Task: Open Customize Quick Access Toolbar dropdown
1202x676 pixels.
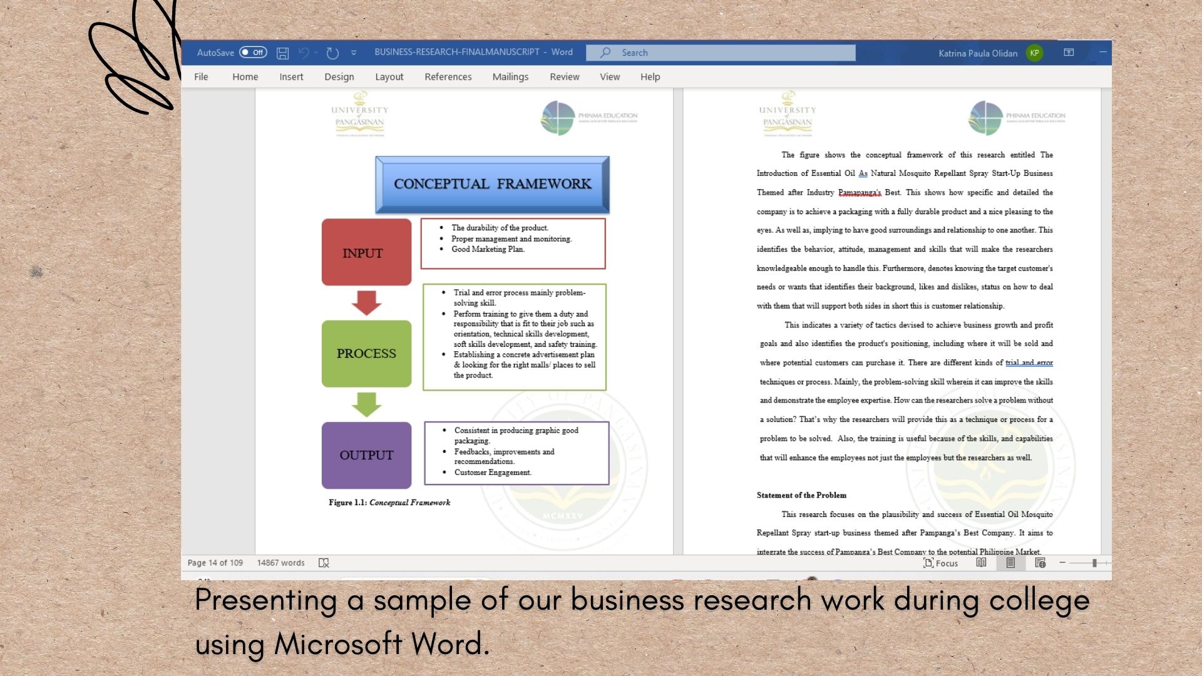Action: (x=354, y=53)
